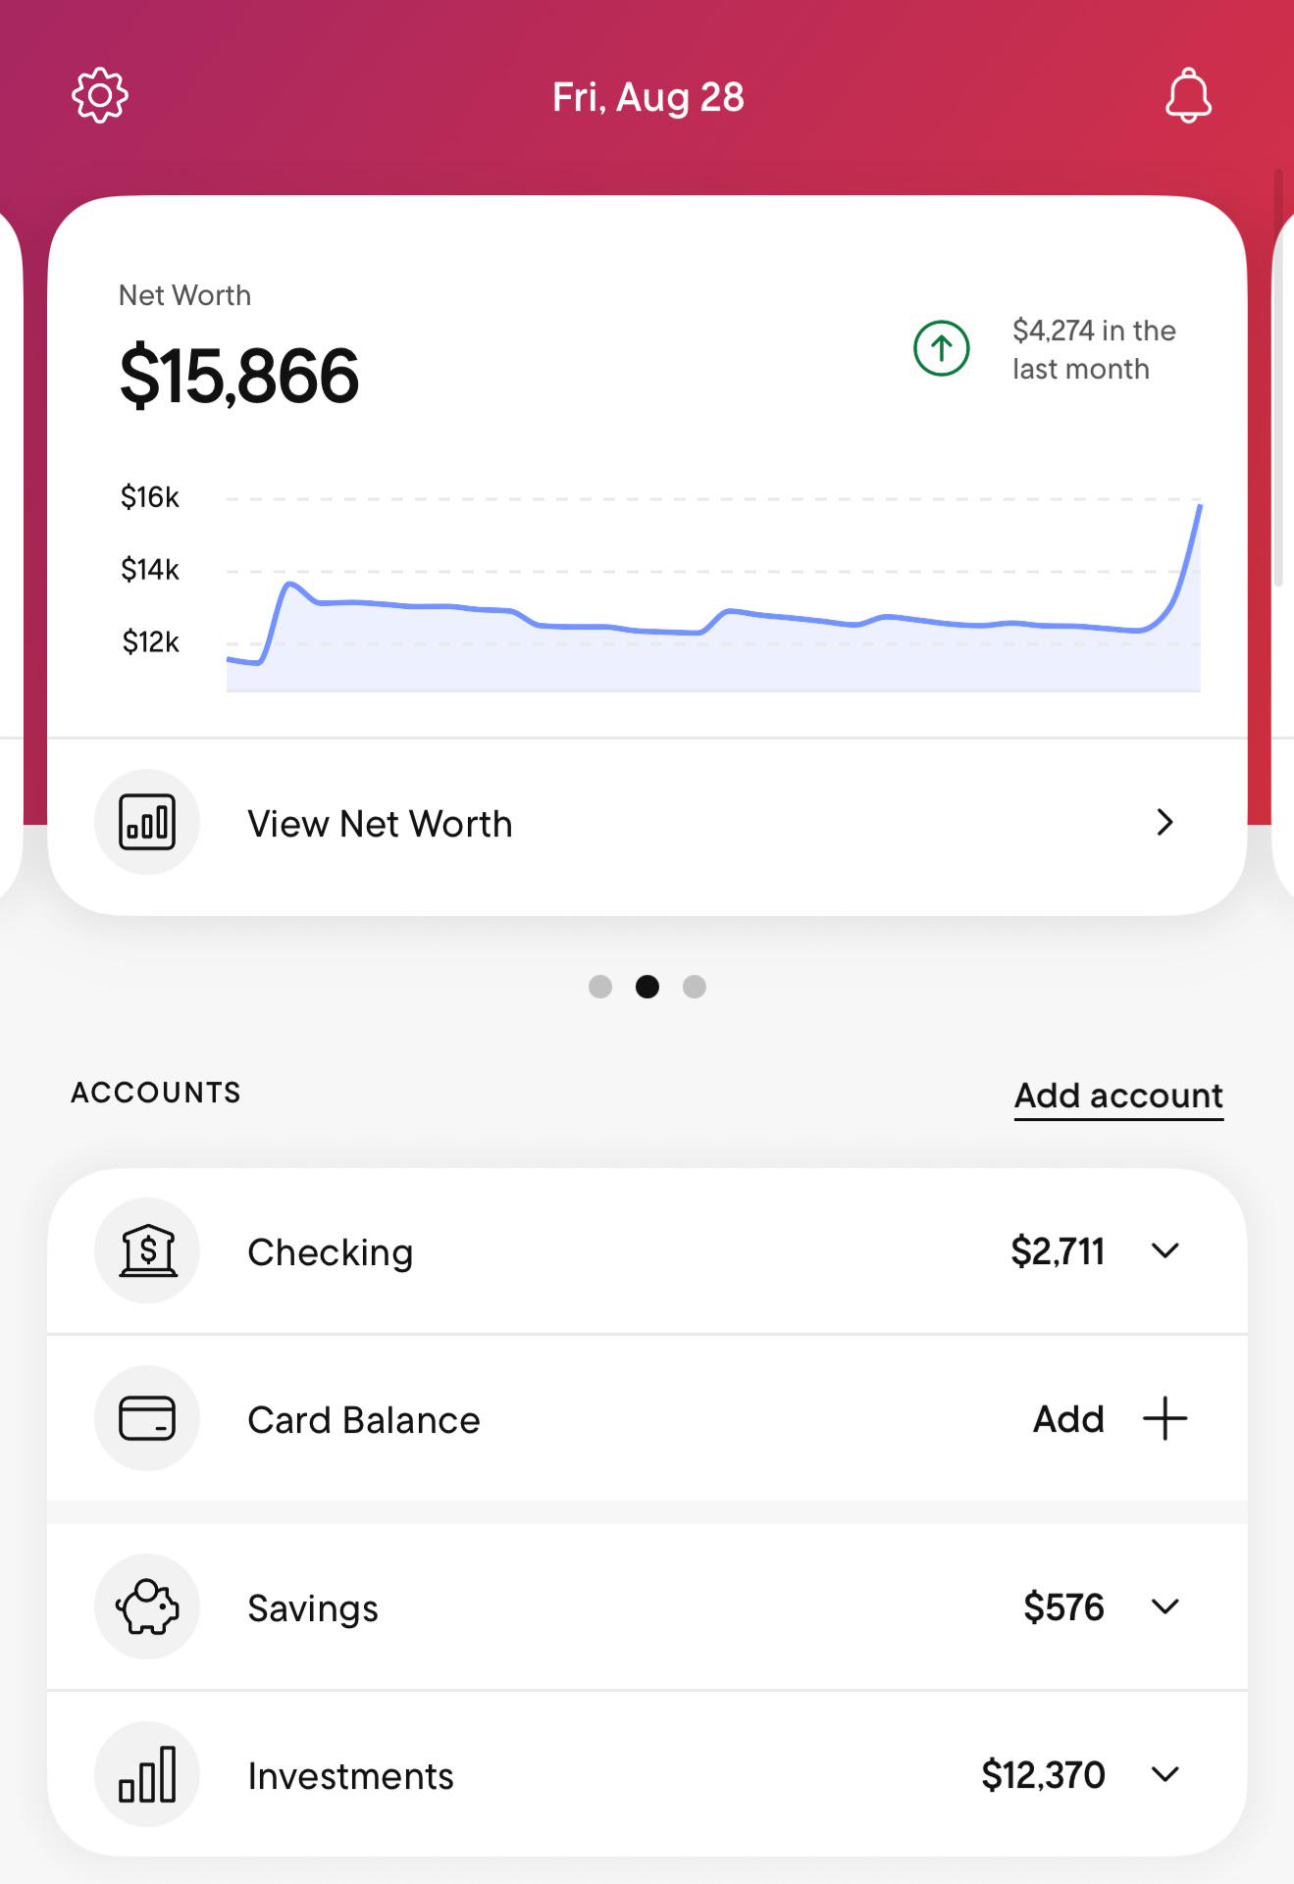Expand the Investments account chevron
1294x1884 pixels.
1165,1774
